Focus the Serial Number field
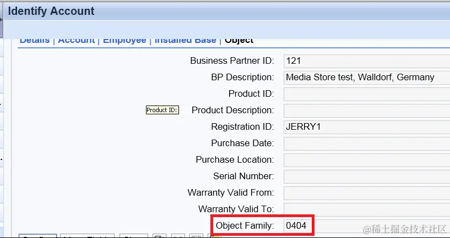 point(367,176)
